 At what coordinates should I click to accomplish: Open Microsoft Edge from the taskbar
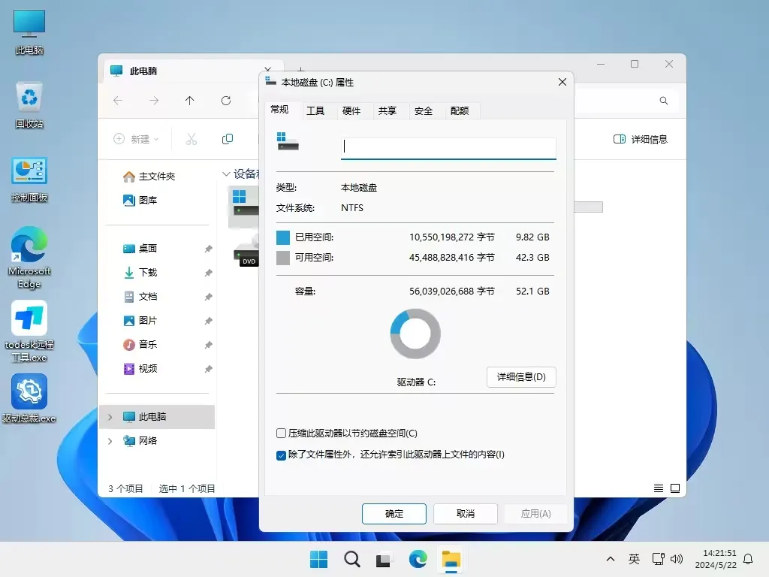pyautogui.click(x=418, y=559)
